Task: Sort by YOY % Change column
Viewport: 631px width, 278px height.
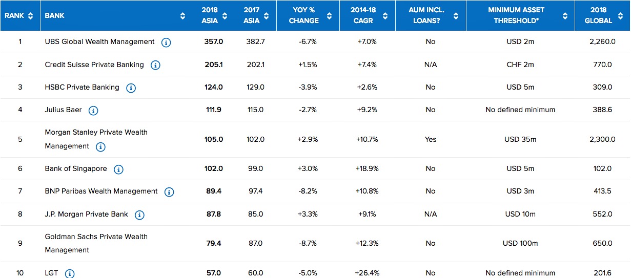Action: [x=331, y=16]
